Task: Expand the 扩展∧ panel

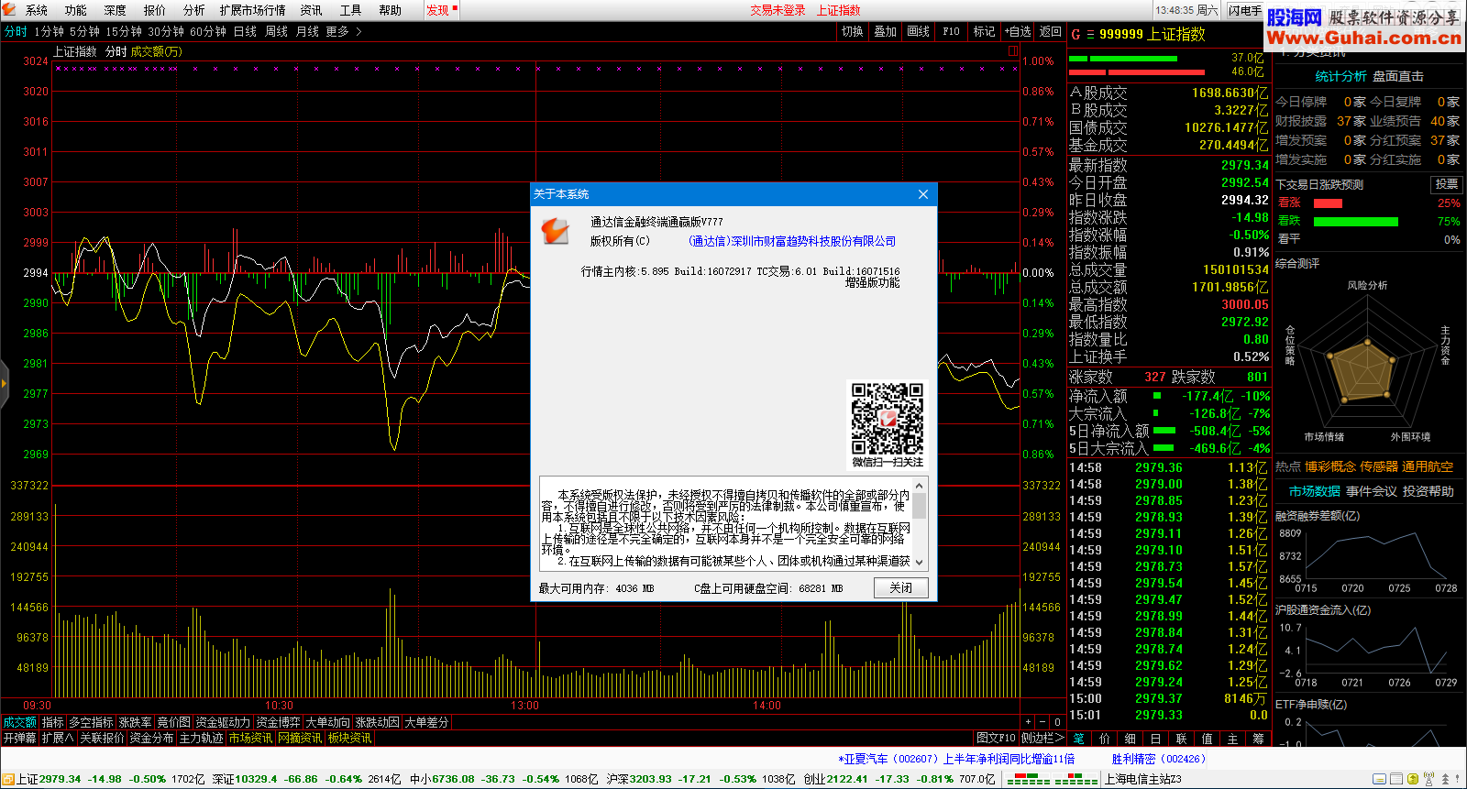Action: pos(58,738)
